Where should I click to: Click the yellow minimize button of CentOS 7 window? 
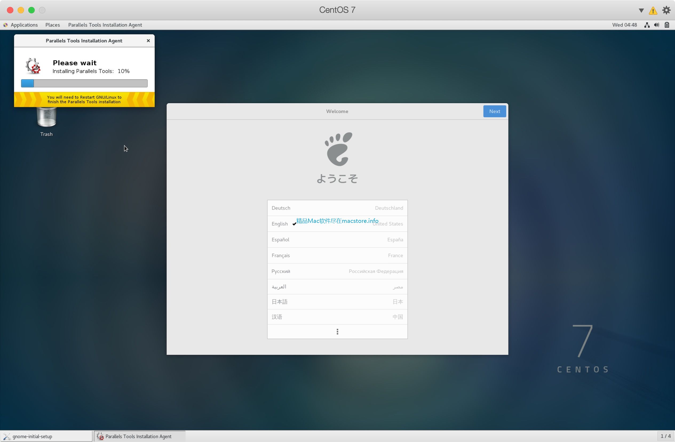click(x=21, y=10)
